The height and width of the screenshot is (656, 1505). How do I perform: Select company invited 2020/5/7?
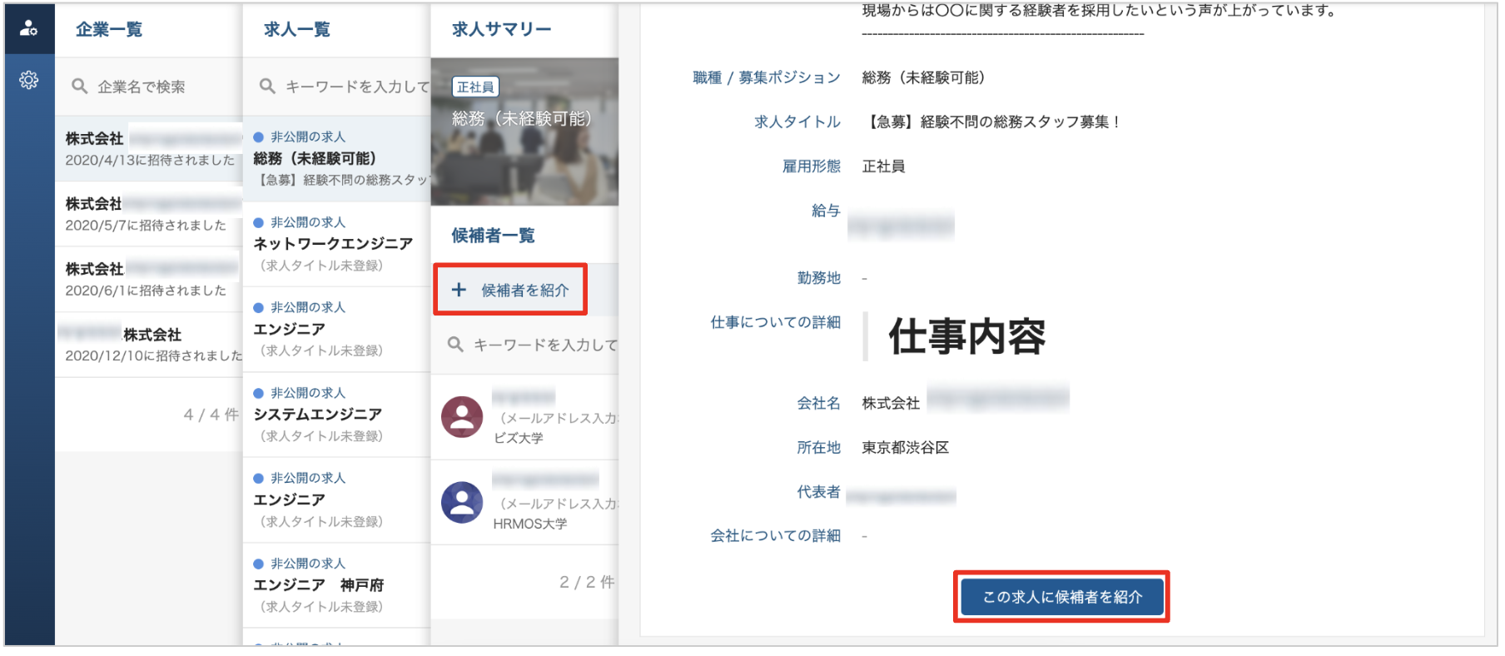pyautogui.click(x=149, y=214)
